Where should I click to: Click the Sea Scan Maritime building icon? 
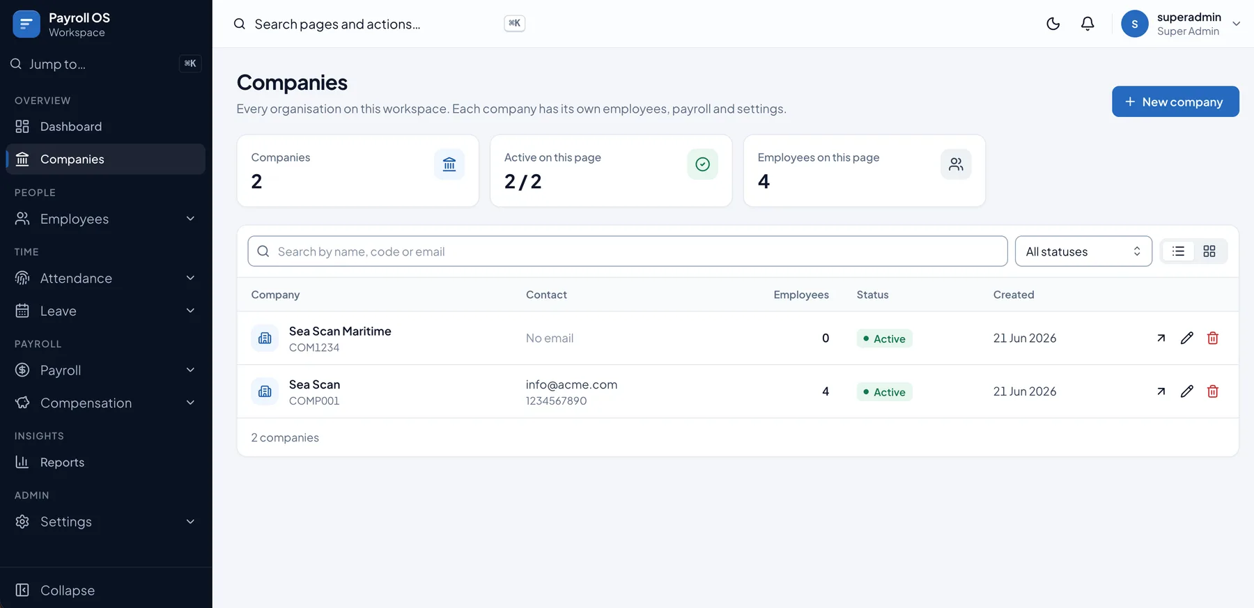[x=265, y=338]
